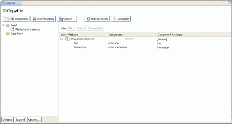Click the Assignment column header
This screenshot has width=232, height=124.
point(131,35)
